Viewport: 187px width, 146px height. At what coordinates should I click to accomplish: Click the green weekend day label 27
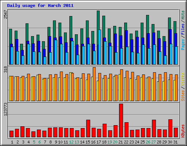click(153, 142)
